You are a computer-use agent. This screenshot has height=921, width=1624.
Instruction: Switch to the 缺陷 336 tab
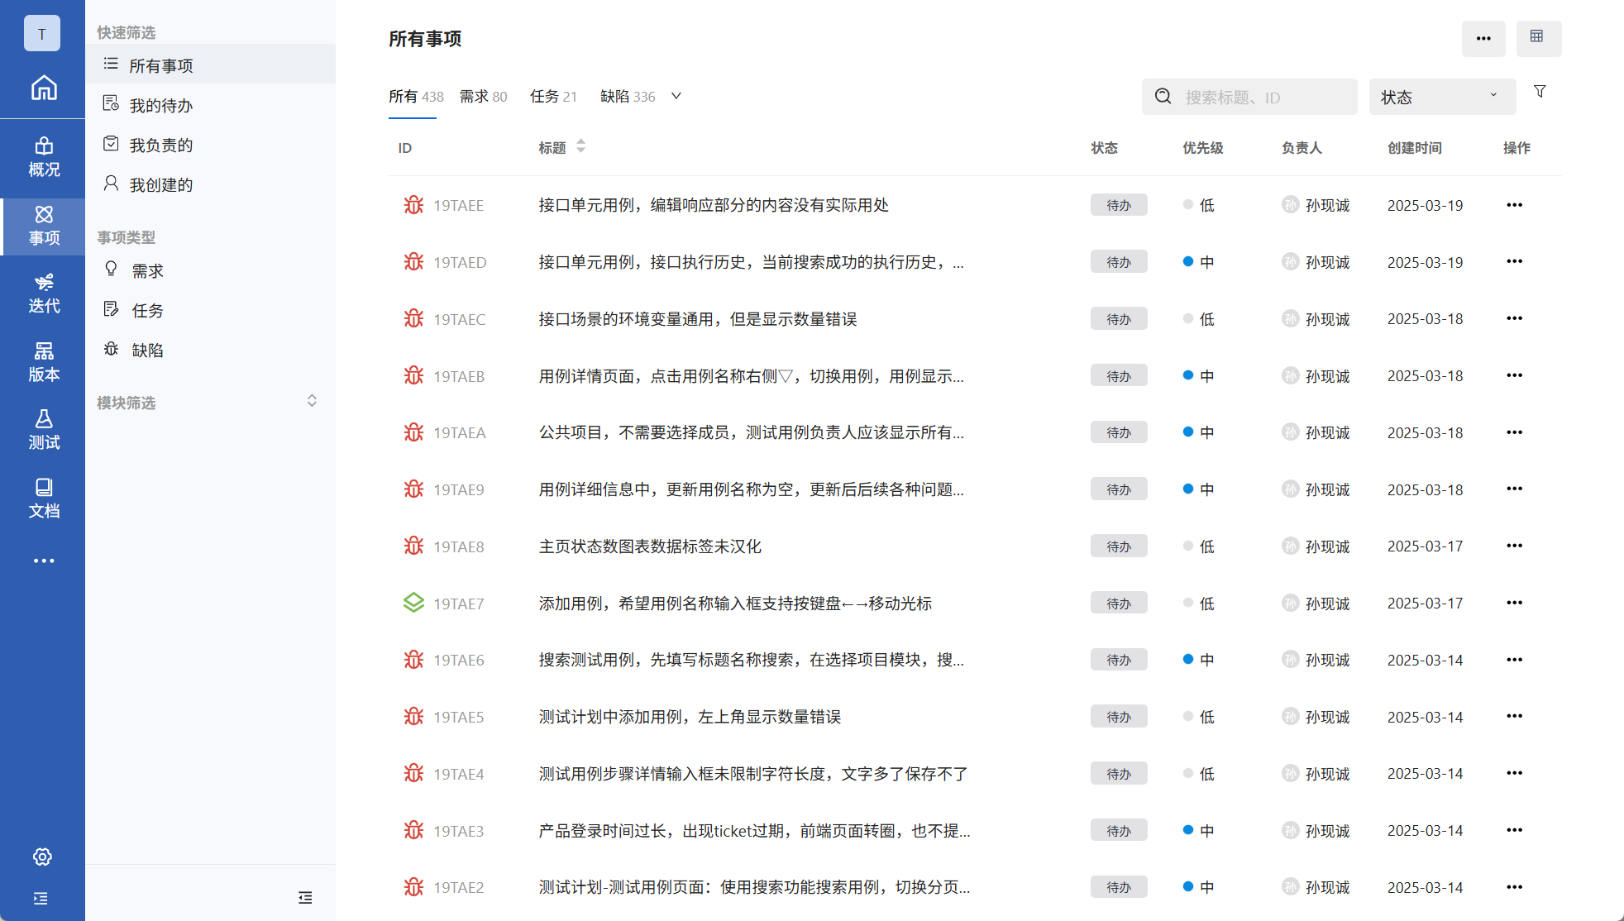[627, 96]
